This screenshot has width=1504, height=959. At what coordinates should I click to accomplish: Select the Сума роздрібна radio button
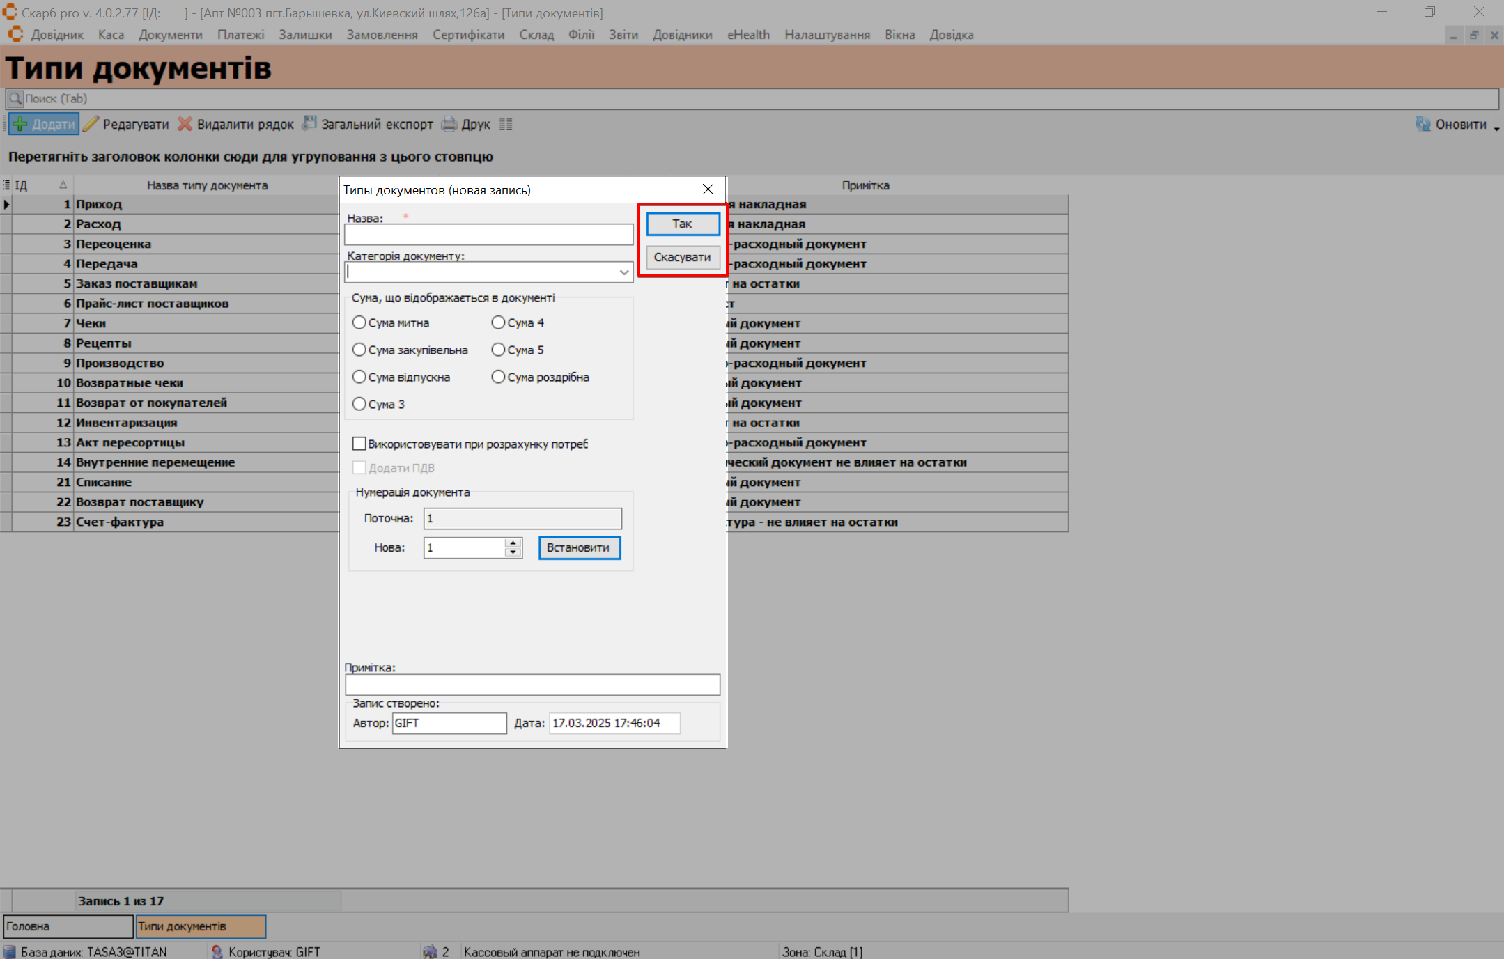498,377
